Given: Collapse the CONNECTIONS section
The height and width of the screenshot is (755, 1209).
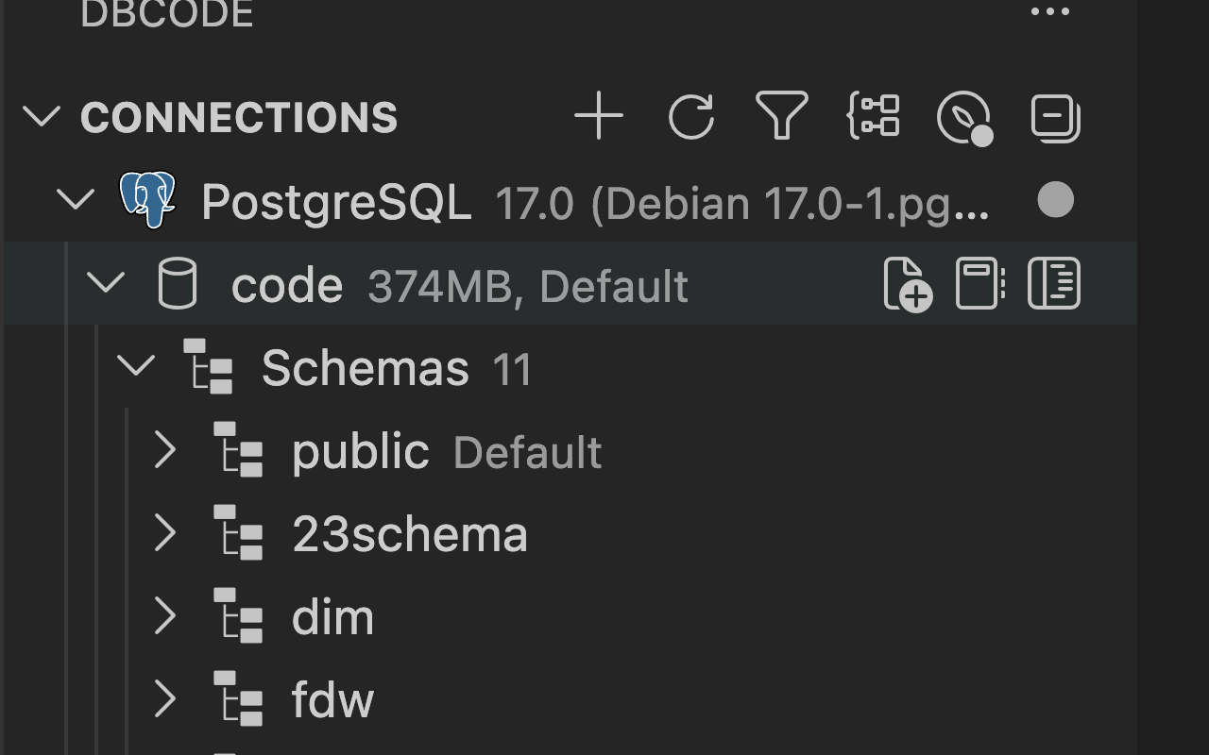Looking at the screenshot, I should pos(42,117).
